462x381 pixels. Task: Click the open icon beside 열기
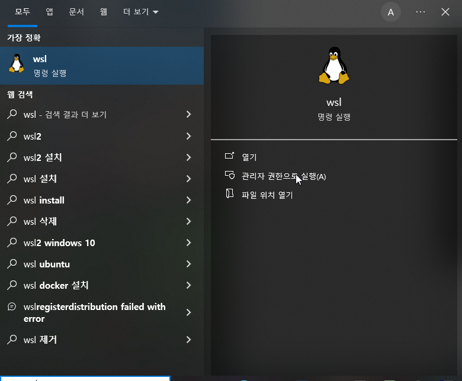tap(230, 156)
